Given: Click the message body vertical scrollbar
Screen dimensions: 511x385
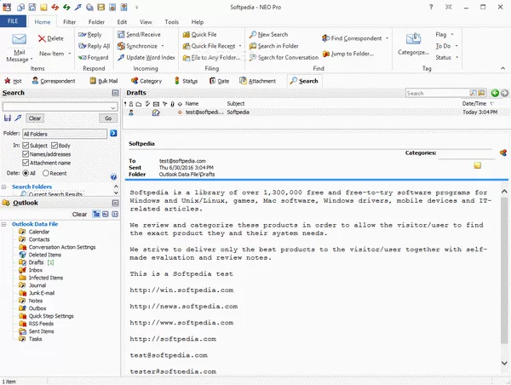Looking at the screenshot, I should click(505, 281).
